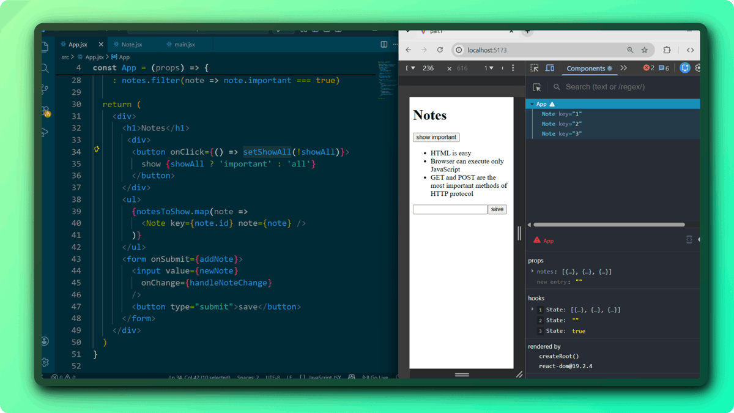Viewport: 734px width, 413px height.
Task: Open the device dimensions dropdown
Action: coord(410,68)
